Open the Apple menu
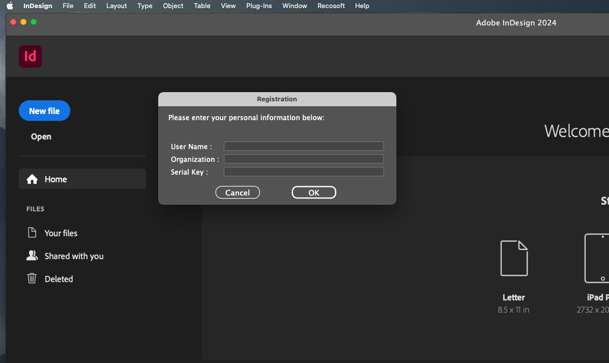The width and height of the screenshot is (609, 363). click(10, 6)
